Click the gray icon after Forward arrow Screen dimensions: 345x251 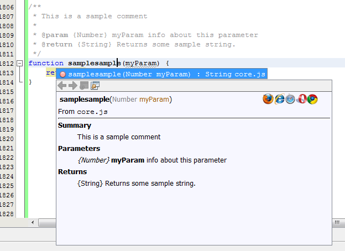click(x=84, y=85)
